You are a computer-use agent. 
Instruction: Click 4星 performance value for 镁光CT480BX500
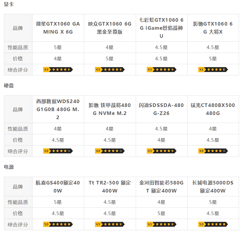point(213,129)
